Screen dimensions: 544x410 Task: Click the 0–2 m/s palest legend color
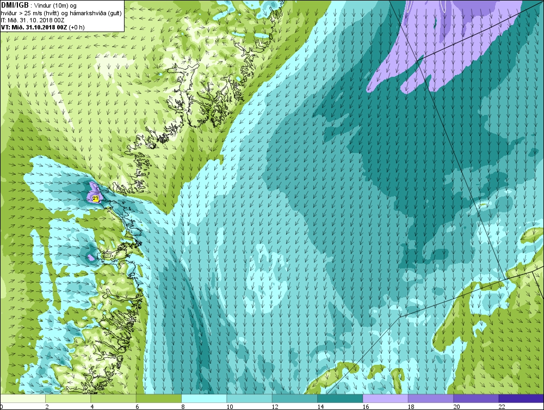(x=22, y=399)
